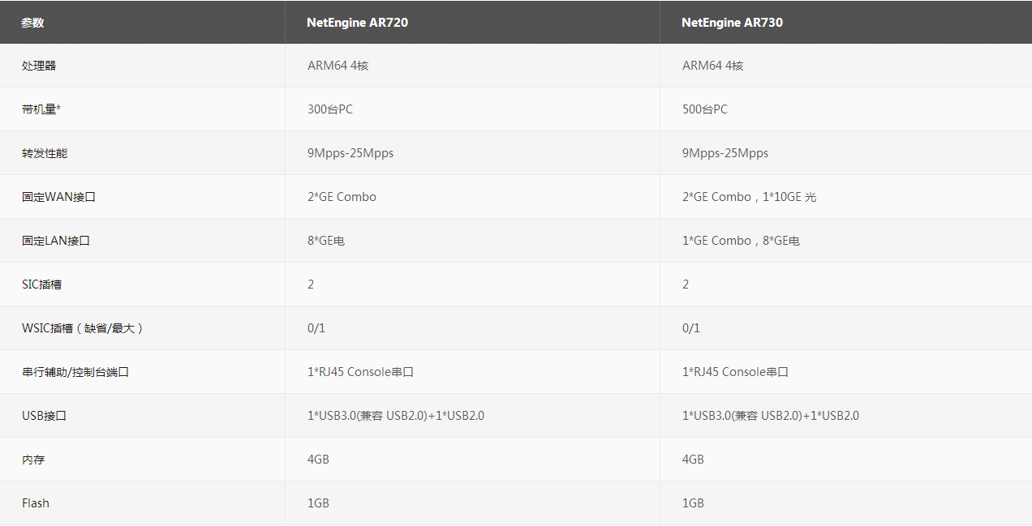Viewport: 1032px width, 526px height.
Task: Select the AR720 value 8*GE电
Action: [x=326, y=241]
